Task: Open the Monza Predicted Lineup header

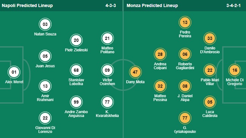Action: 153,6
